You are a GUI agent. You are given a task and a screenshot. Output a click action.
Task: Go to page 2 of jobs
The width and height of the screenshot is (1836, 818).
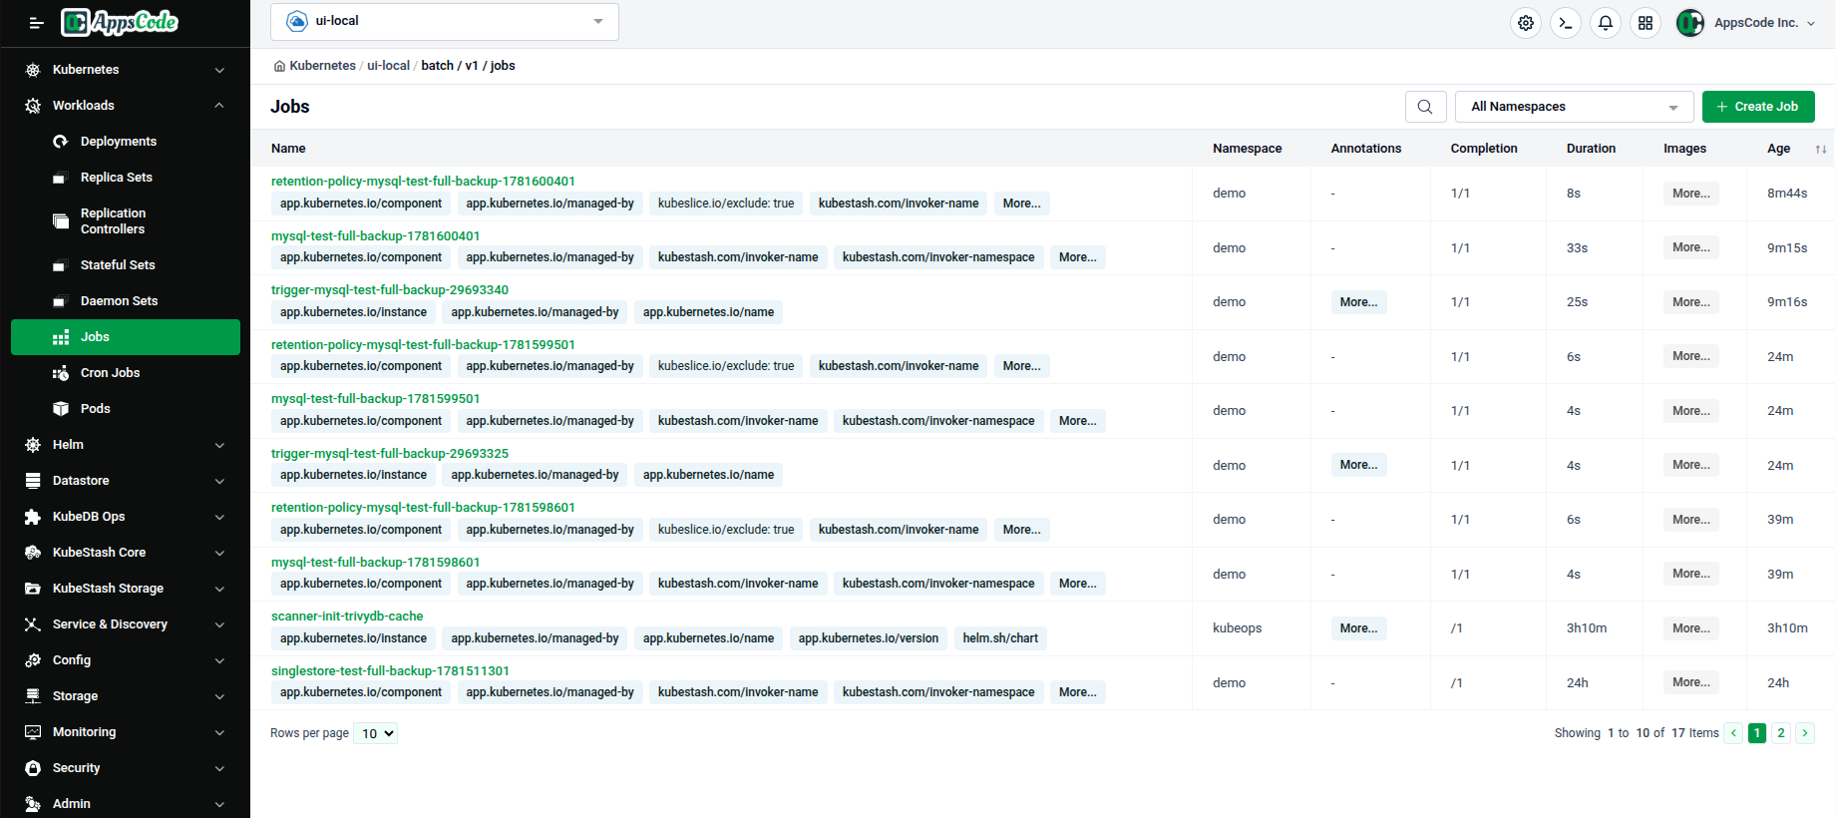pyautogui.click(x=1781, y=733)
